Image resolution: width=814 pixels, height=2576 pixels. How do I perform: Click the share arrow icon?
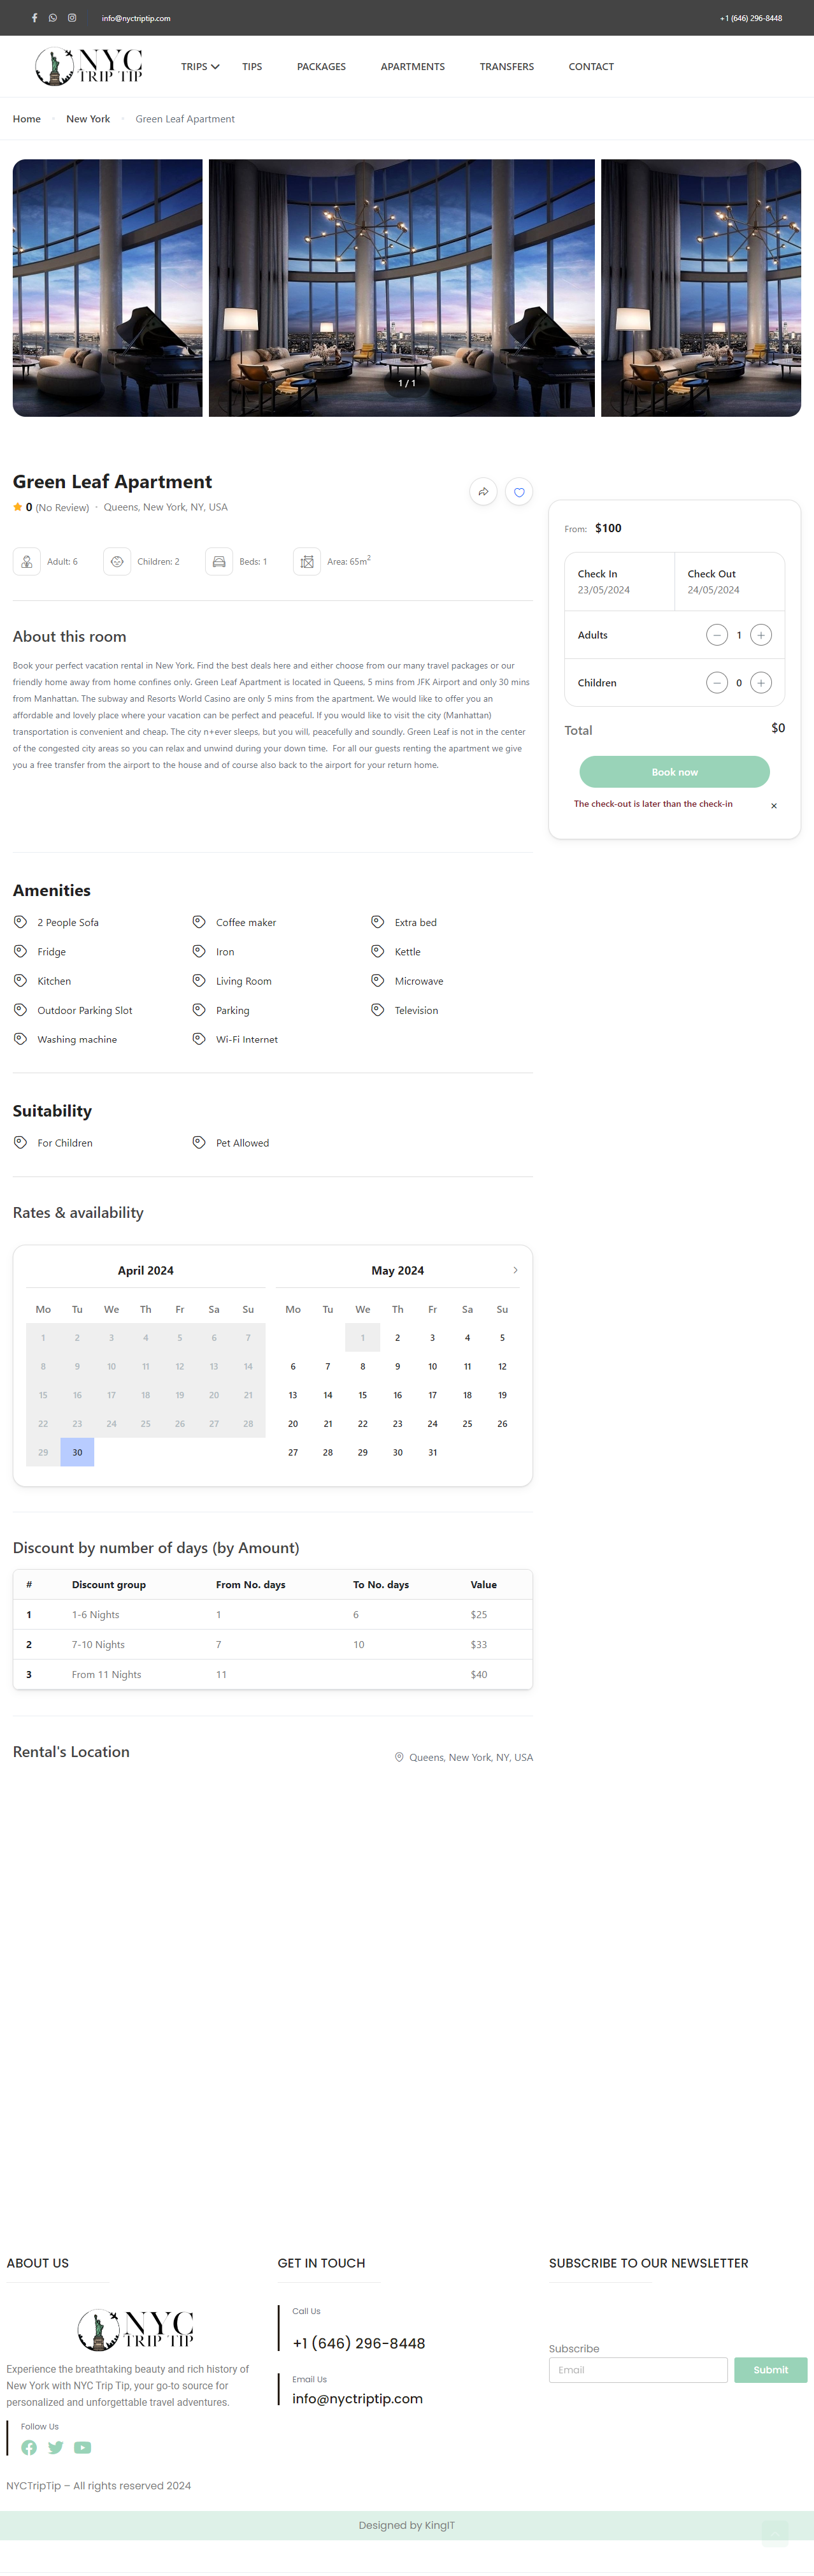pyautogui.click(x=483, y=492)
